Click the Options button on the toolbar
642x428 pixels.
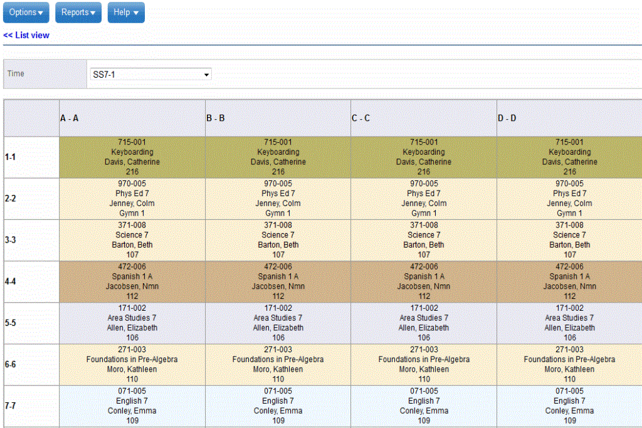pos(26,12)
